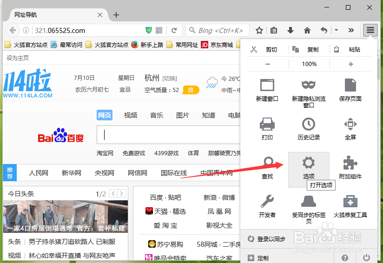Expand the undo dropdown arrow in toolbar
Screen dimensions: 383x263
coord(336,30)
